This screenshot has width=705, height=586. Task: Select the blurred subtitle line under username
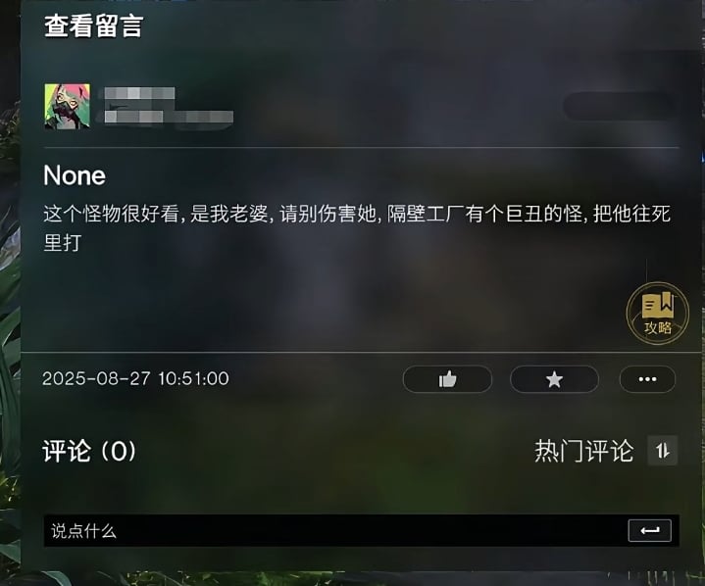click(169, 117)
